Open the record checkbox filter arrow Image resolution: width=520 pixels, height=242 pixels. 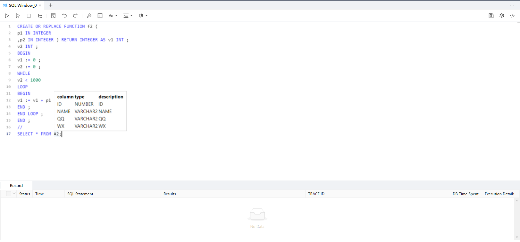click(x=14, y=194)
